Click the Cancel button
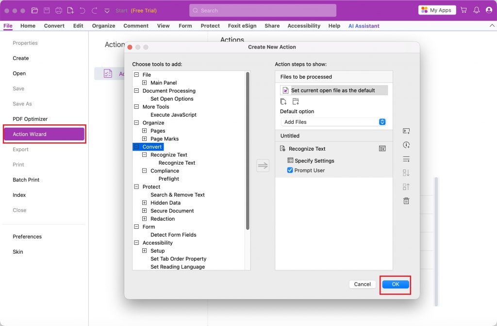This screenshot has width=497, height=326. (362, 284)
